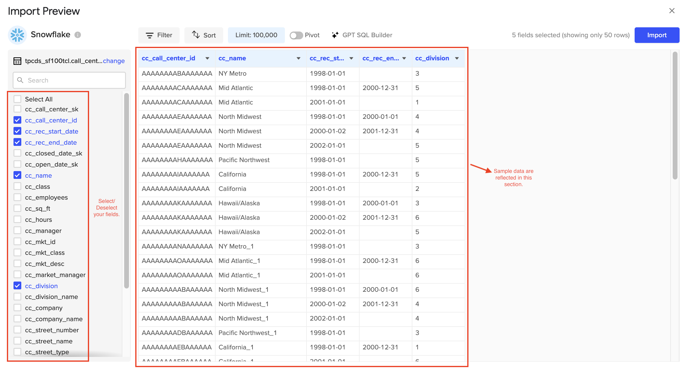688x368 pixels.
Task: Check the cc_street_number field
Action: point(17,330)
